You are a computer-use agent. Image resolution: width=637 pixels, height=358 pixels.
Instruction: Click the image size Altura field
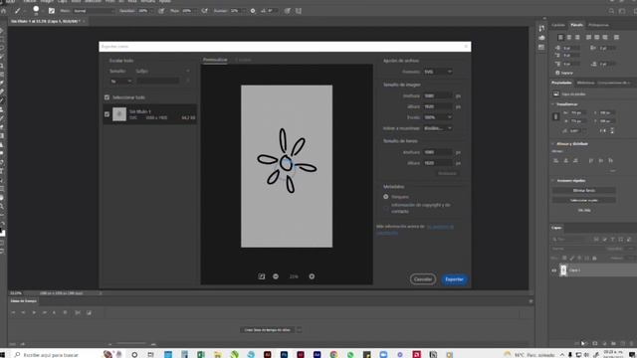pos(438,106)
